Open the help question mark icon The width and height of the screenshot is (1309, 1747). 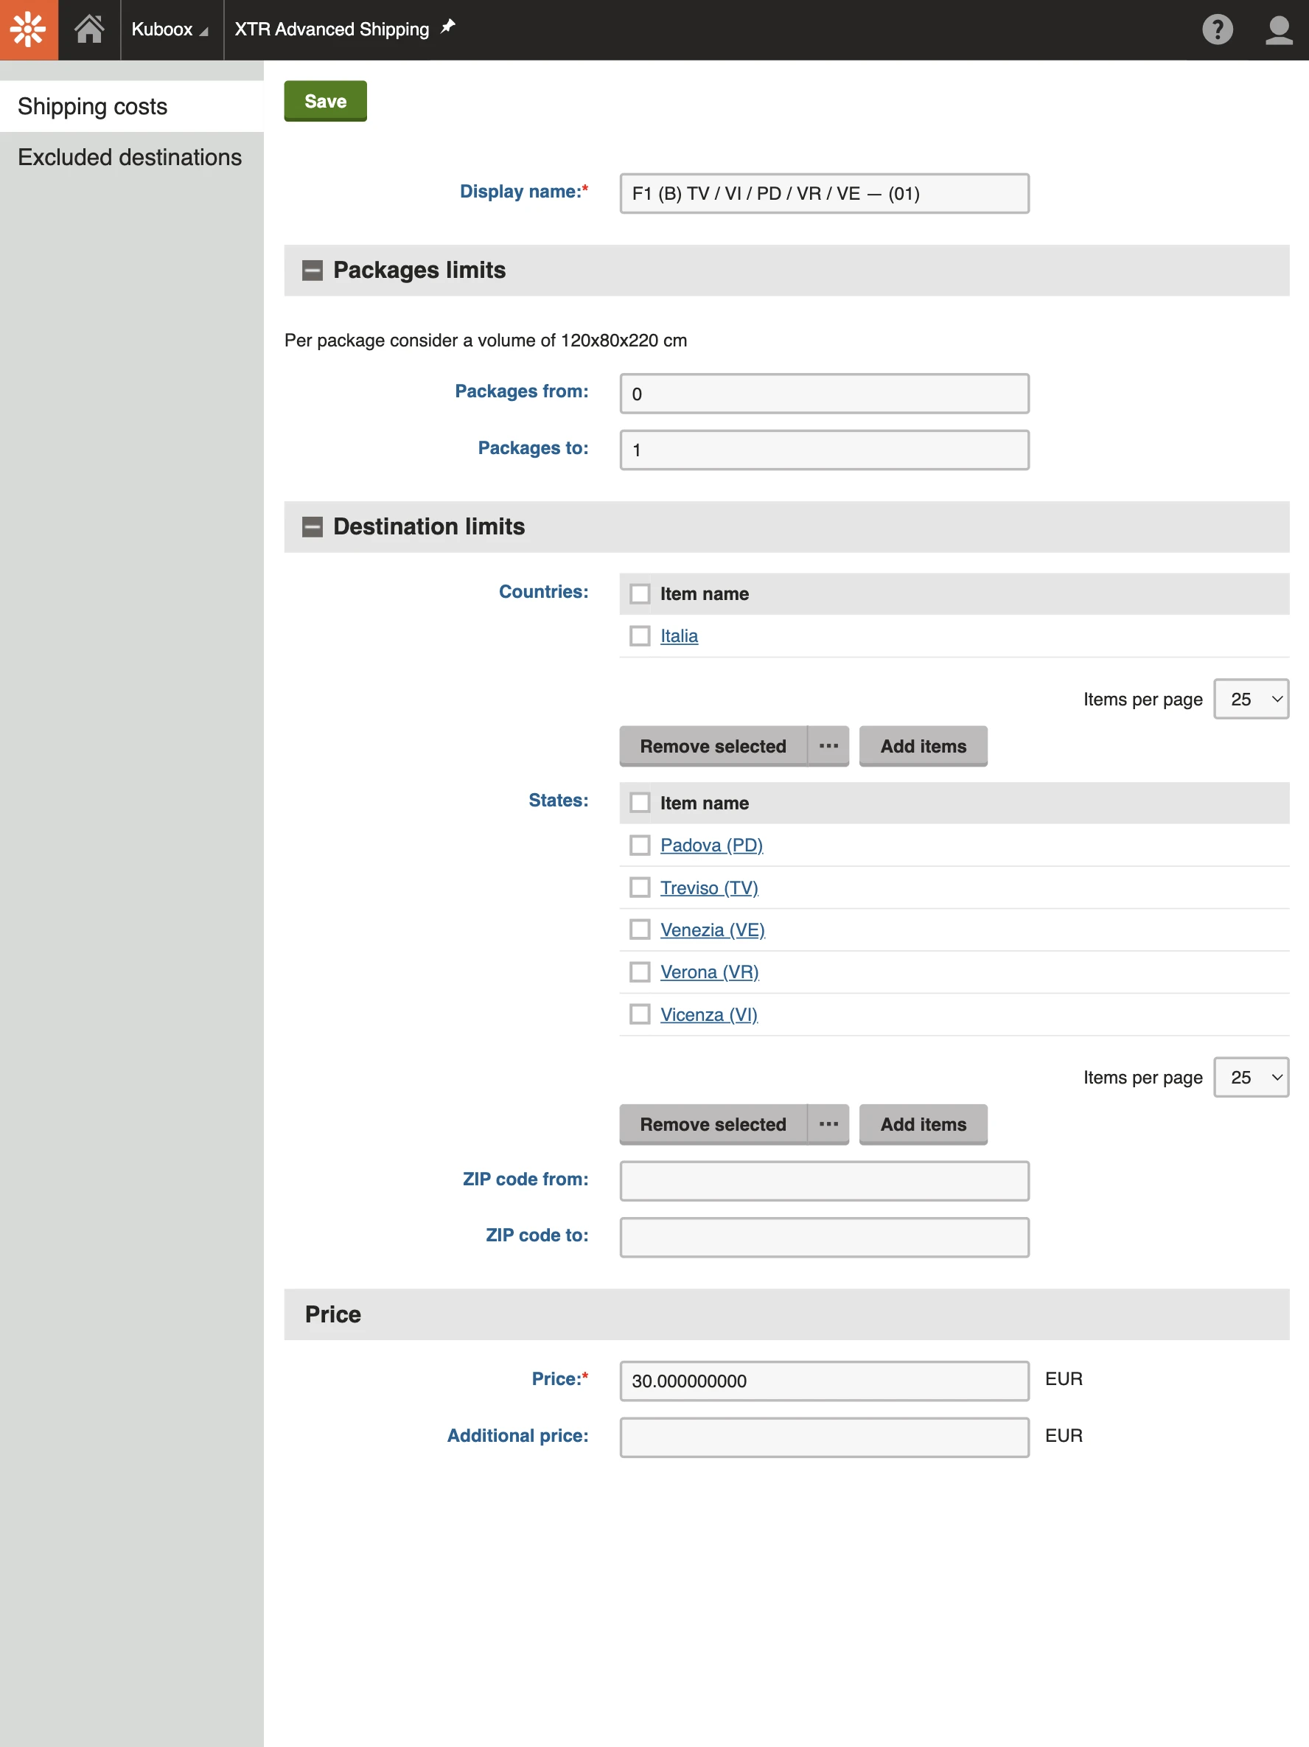[x=1217, y=30]
